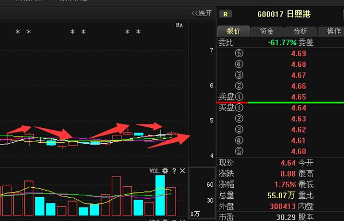
Task: Select buy level 2 price 4.63
Action: tap(298, 119)
